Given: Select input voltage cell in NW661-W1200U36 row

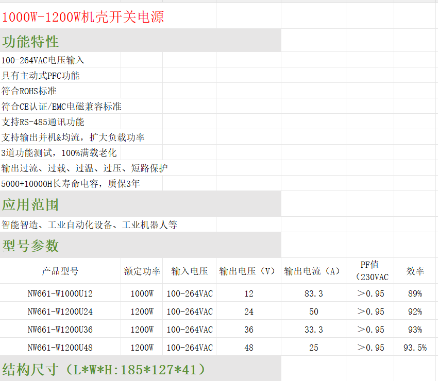Looking at the screenshot, I should coord(190,330).
